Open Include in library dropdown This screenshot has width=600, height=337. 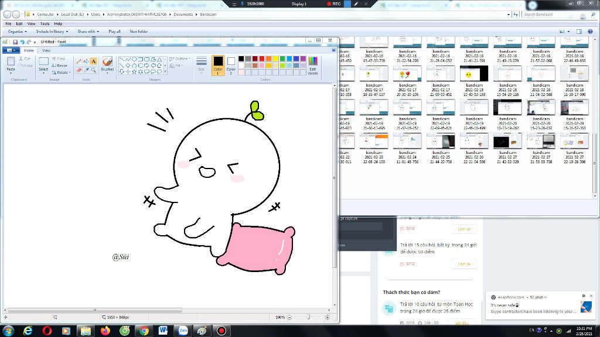(x=52, y=32)
